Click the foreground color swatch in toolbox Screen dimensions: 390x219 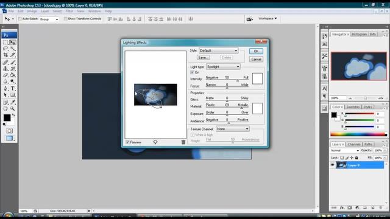coord(7,117)
